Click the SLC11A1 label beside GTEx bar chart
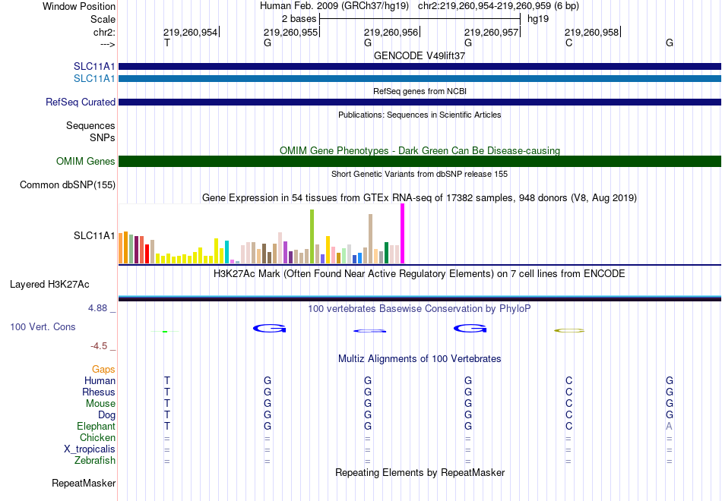This screenshot has width=722, height=501. click(x=94, y=235)
